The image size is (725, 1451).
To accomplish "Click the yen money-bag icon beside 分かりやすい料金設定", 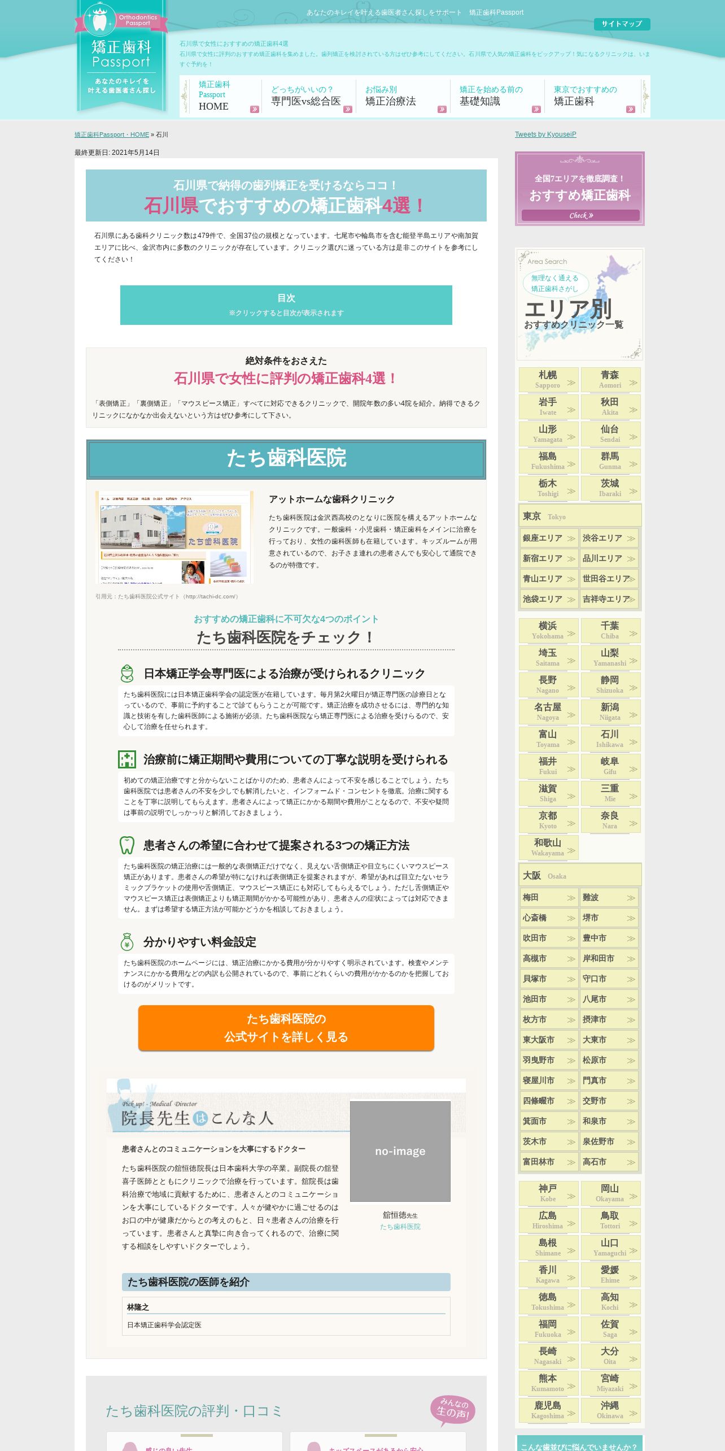I will [127, 942].
